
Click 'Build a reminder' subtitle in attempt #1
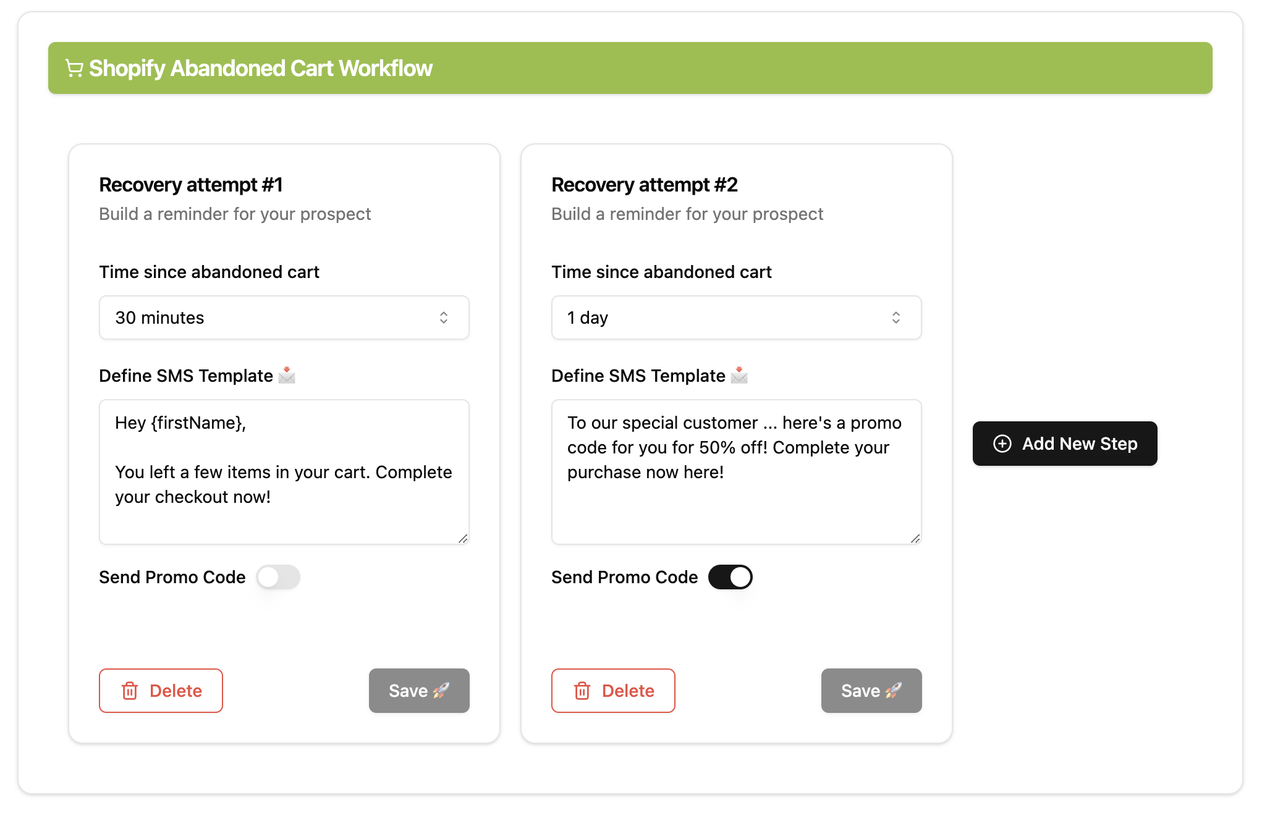(235, 214)
